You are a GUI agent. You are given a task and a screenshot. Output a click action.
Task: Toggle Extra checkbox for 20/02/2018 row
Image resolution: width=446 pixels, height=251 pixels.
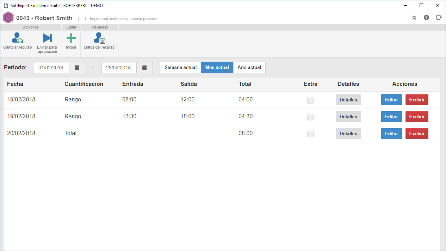(310, 134)
